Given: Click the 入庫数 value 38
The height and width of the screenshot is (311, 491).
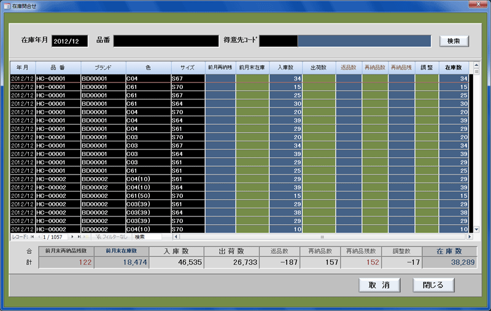Looking at the screenshot, I should (x=285, y=213).
